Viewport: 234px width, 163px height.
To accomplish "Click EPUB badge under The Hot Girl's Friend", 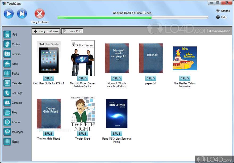I will click(x=48, y=134).
